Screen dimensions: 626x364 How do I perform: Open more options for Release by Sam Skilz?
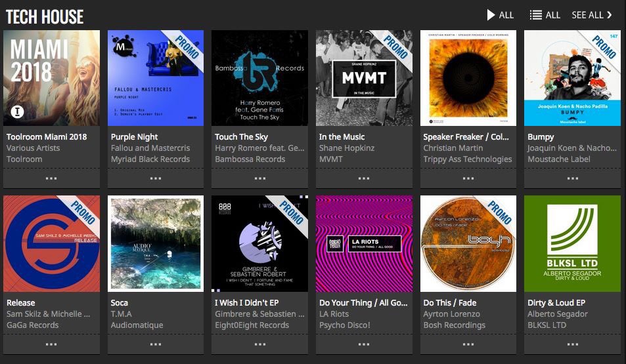click(x=51, y=344)
